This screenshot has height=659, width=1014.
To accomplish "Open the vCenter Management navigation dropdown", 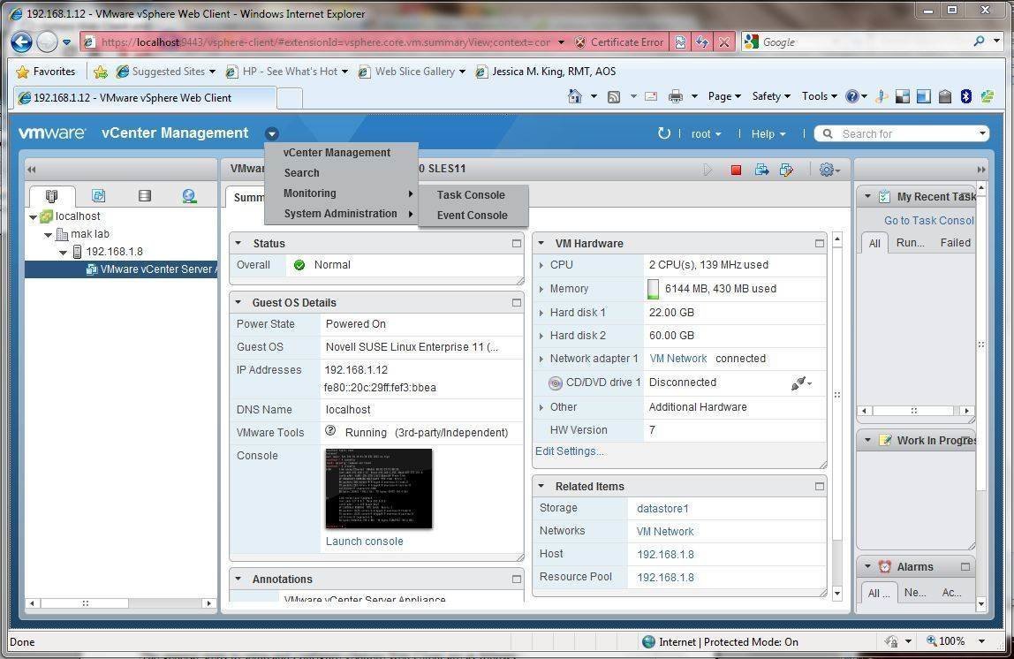I will point(272,134).
